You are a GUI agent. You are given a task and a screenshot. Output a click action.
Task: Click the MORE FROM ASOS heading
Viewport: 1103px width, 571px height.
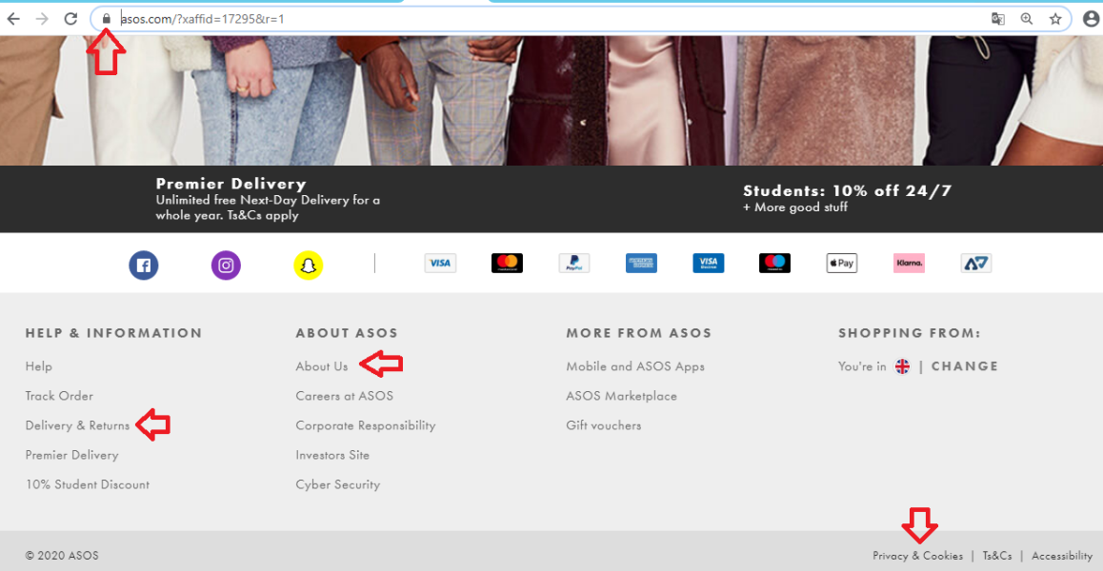(x=639, y=333)
